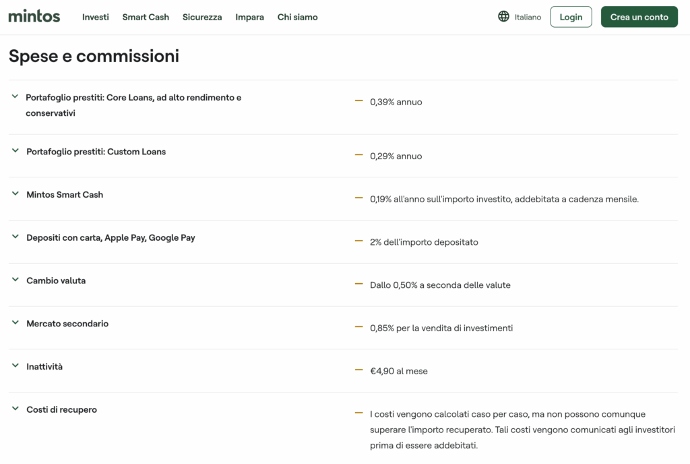Click the Mintos logo
This screenshot has height=464, width=690.
point(34,17)
